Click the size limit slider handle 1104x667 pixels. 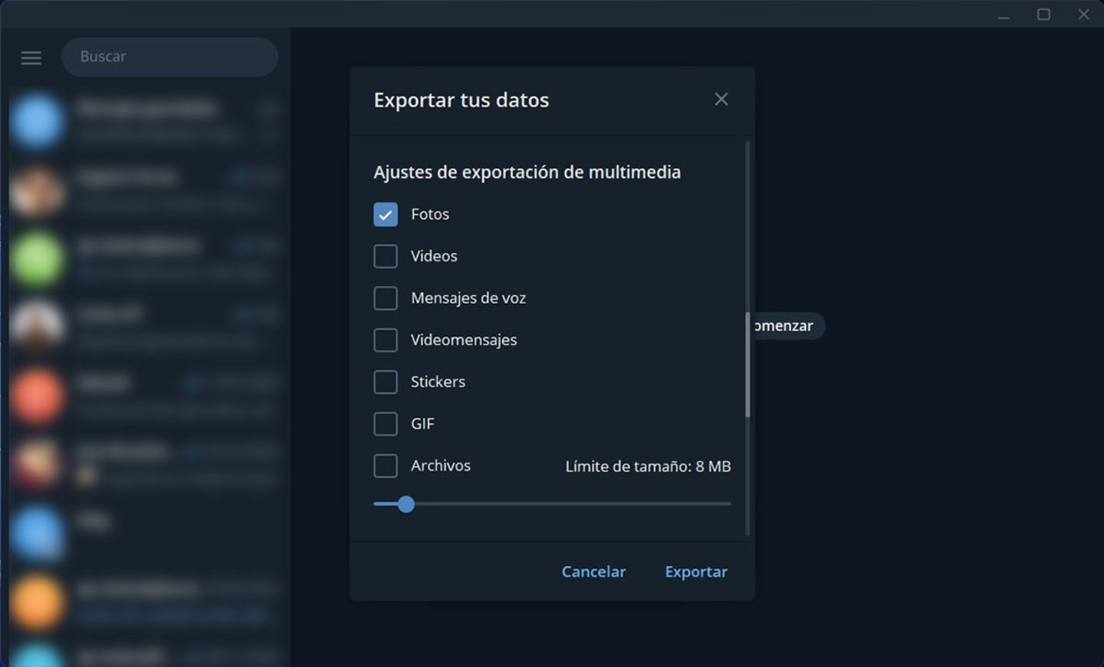tap(406, 504)
